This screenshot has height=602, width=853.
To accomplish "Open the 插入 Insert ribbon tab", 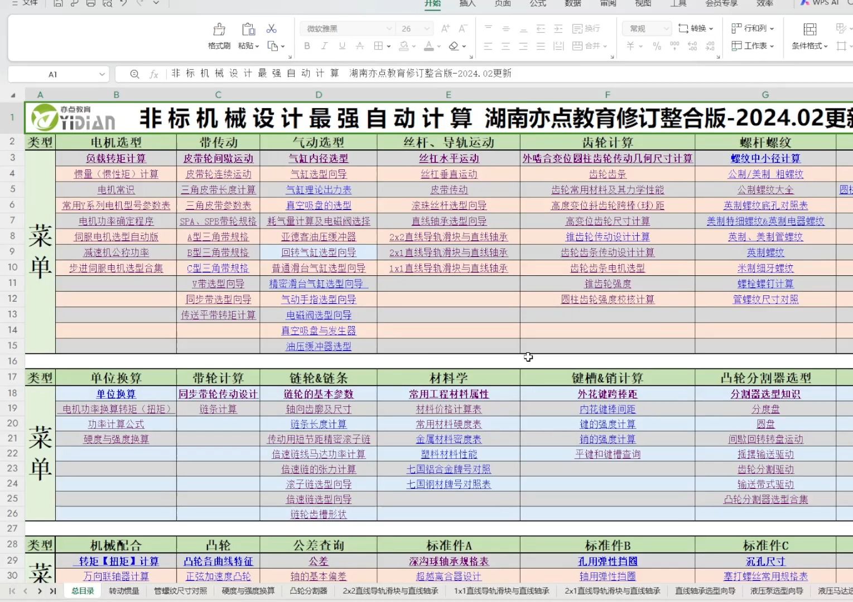I will point(468,3).
